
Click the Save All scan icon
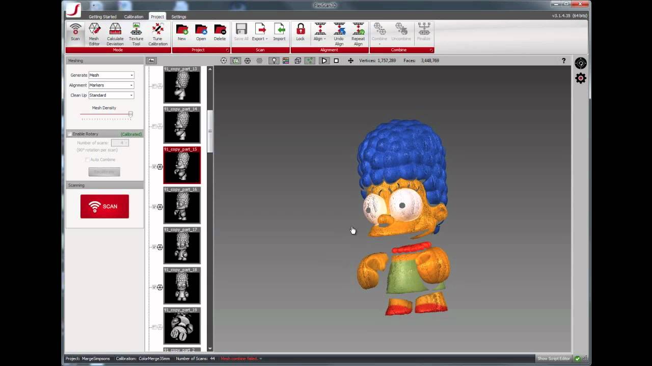(x=241, y=29)
